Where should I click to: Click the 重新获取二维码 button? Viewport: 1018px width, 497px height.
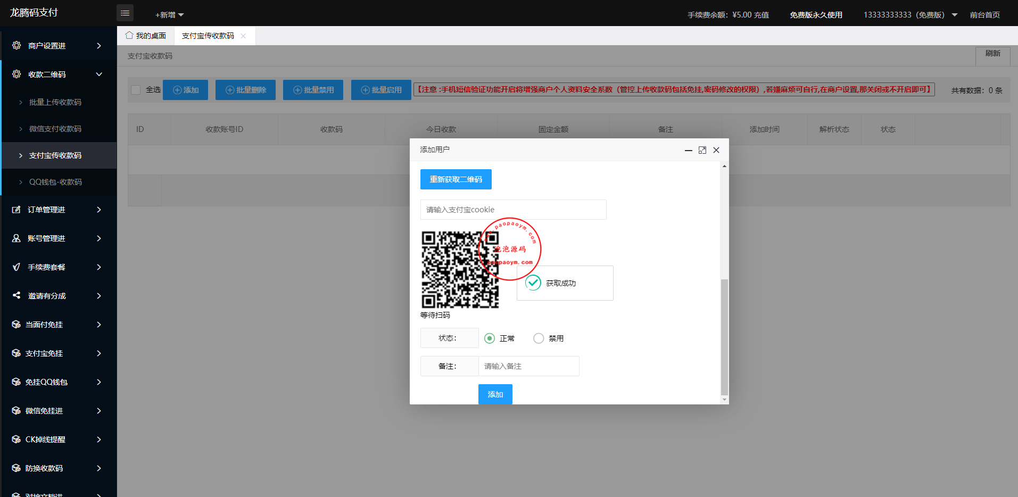456,179
